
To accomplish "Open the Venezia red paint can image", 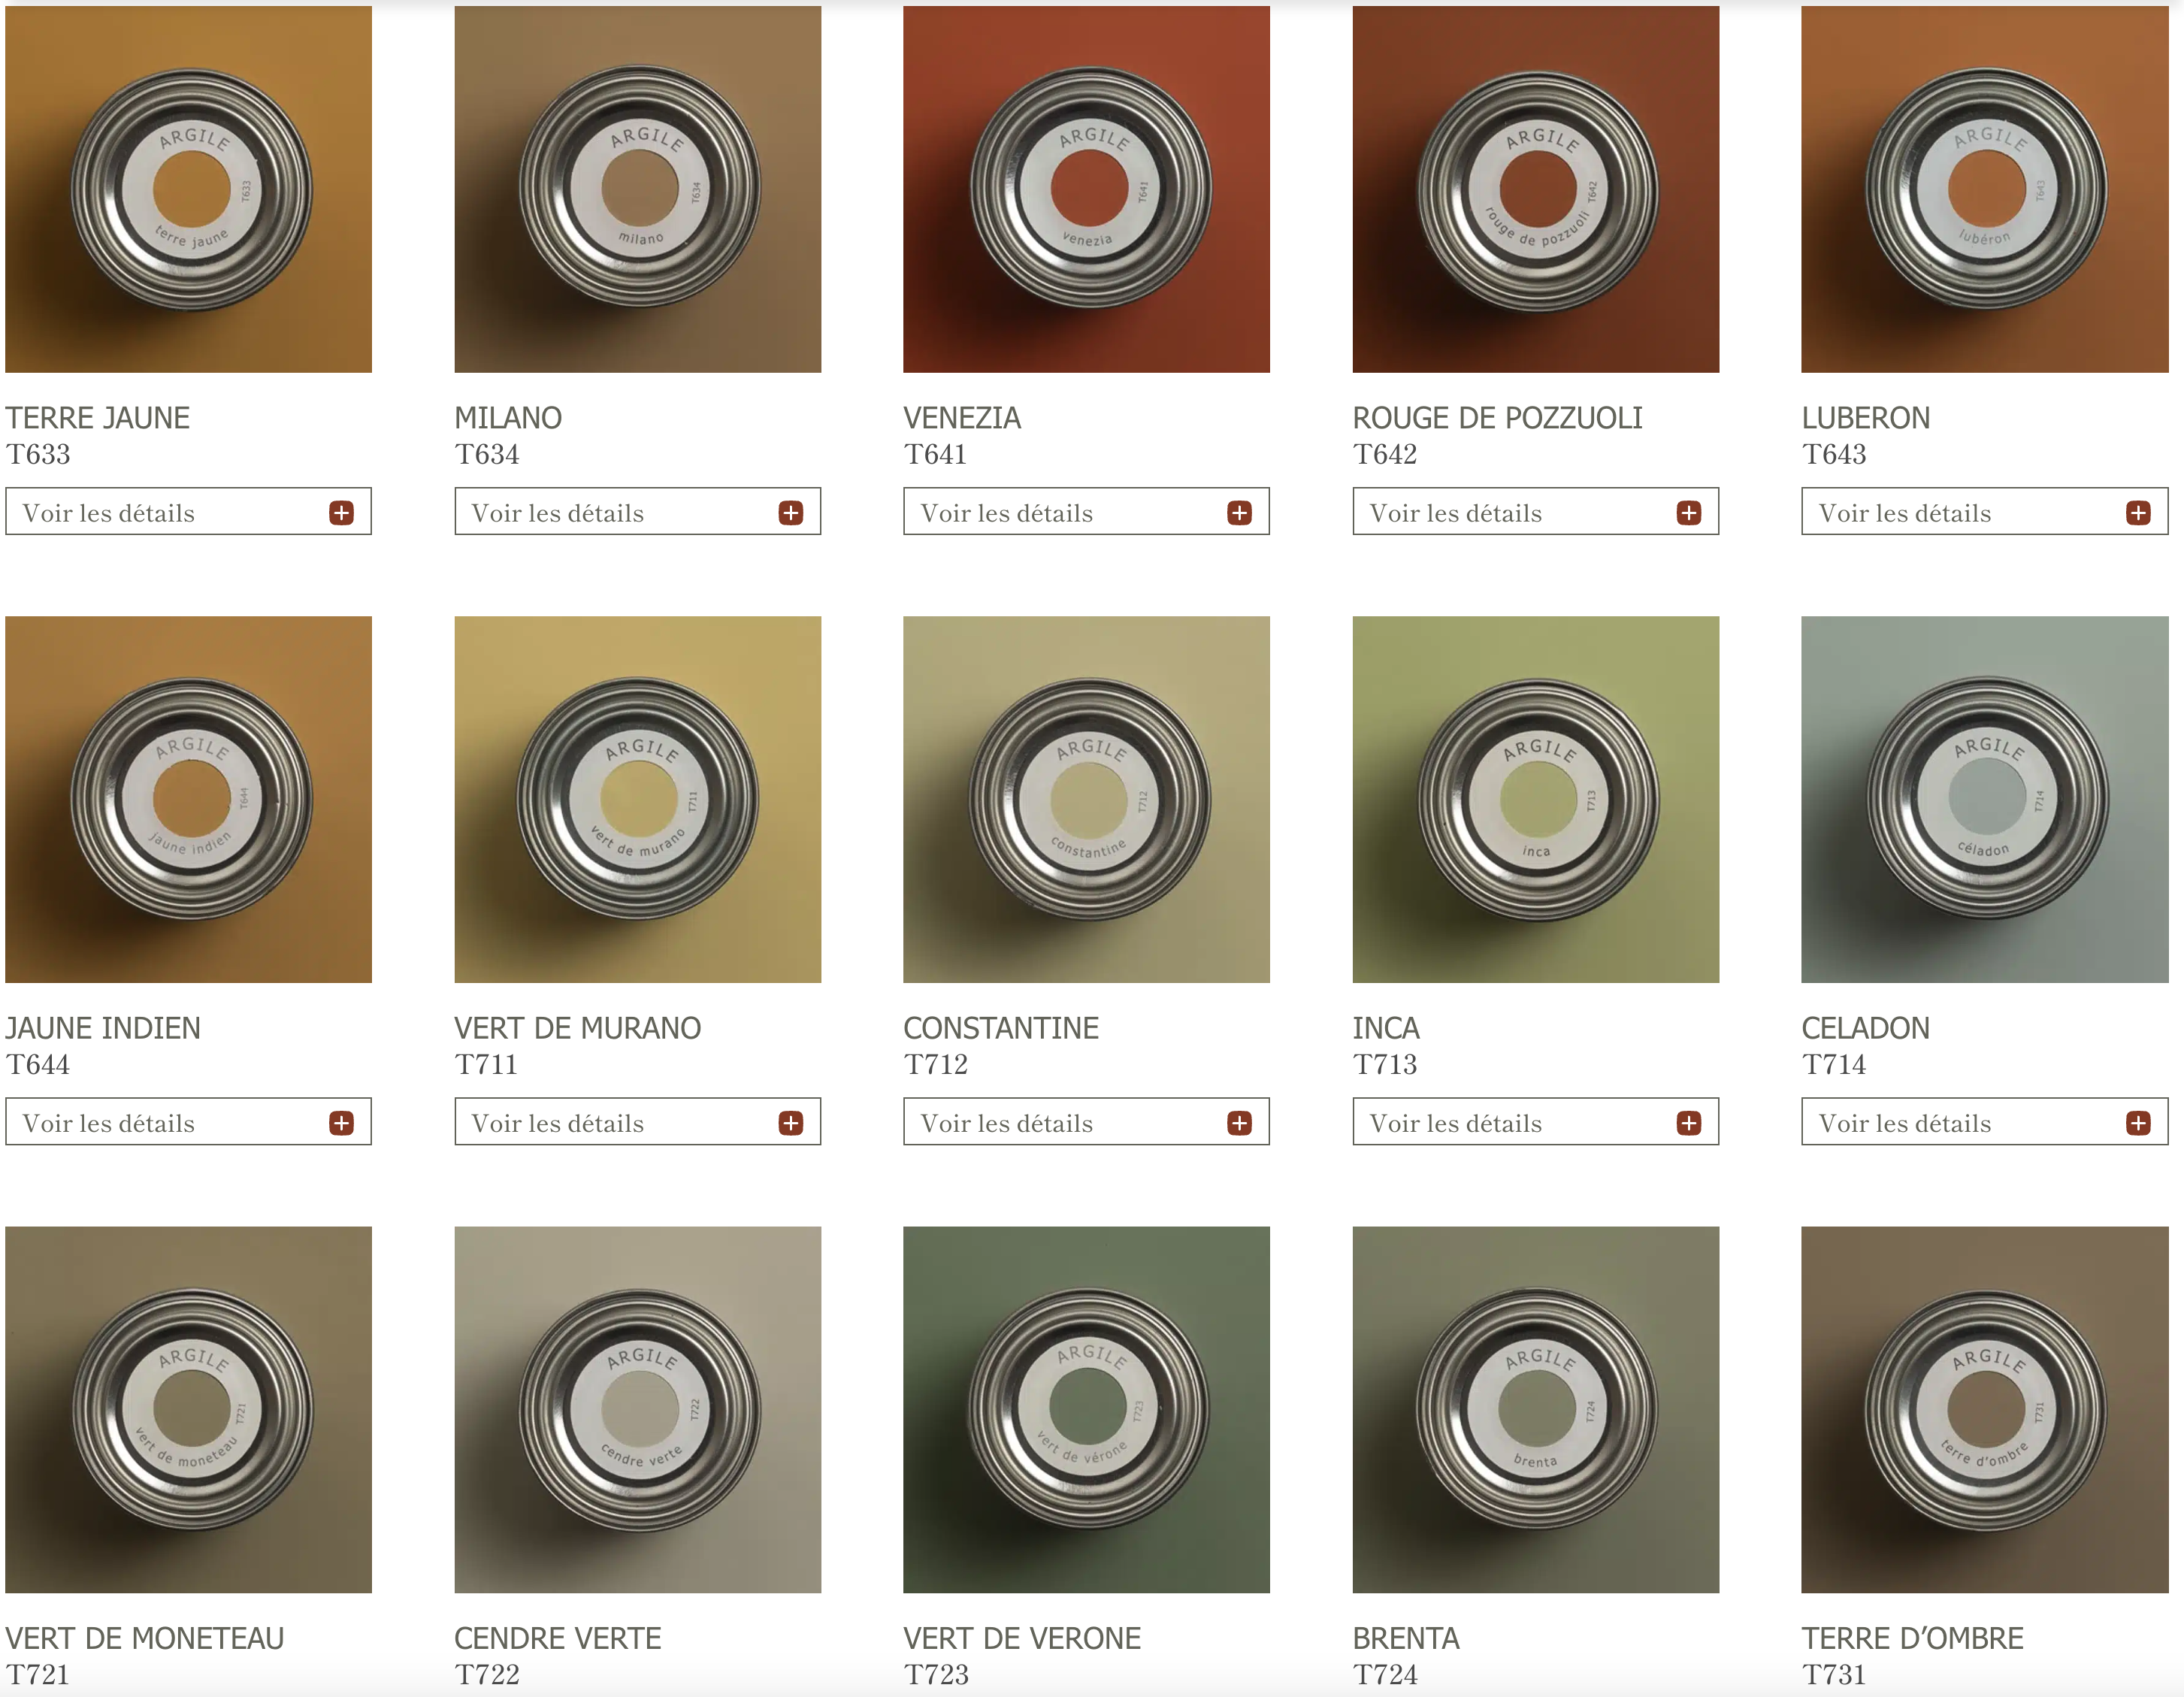I will pyautogui.click(x=1086, y=189).
